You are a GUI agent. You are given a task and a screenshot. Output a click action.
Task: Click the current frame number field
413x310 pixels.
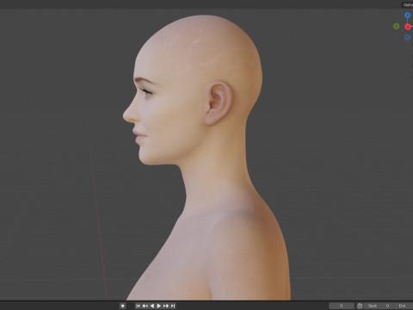point(342,306)
